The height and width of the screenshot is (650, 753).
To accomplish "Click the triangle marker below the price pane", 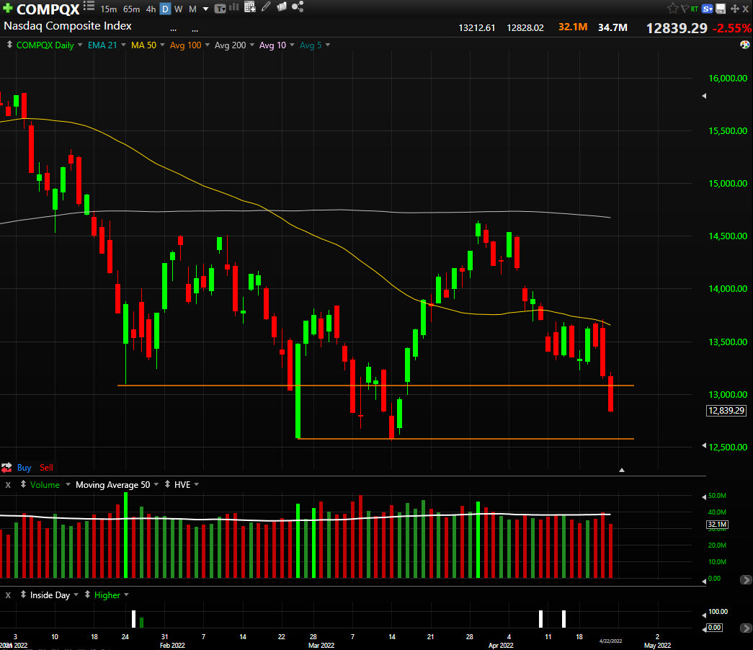I will (x=621, y=470).
